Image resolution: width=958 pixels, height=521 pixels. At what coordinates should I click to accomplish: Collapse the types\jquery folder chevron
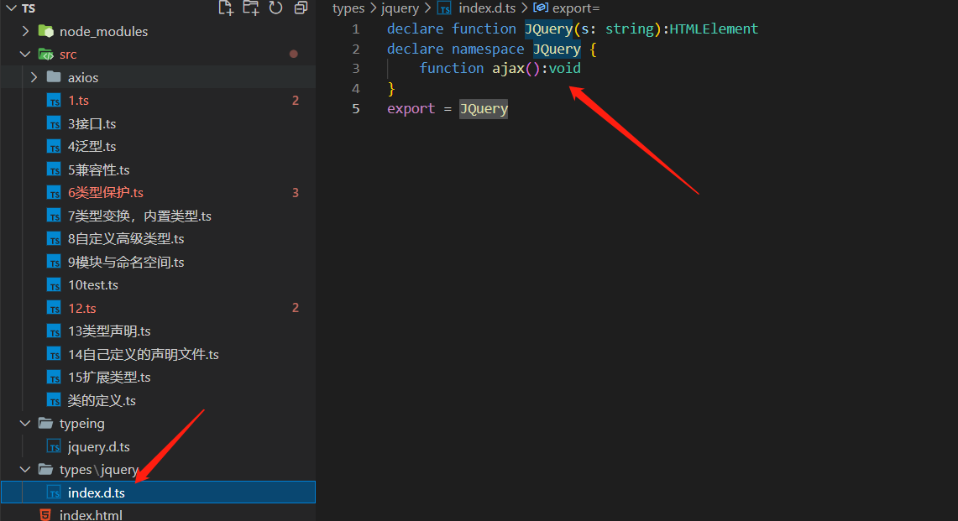click(x=25, y=470)
